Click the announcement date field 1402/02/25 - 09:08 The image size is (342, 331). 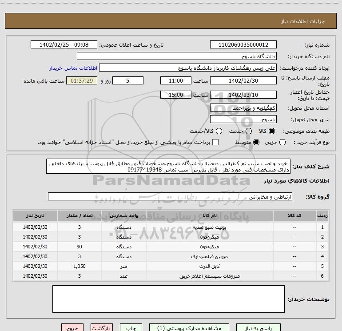64,44
